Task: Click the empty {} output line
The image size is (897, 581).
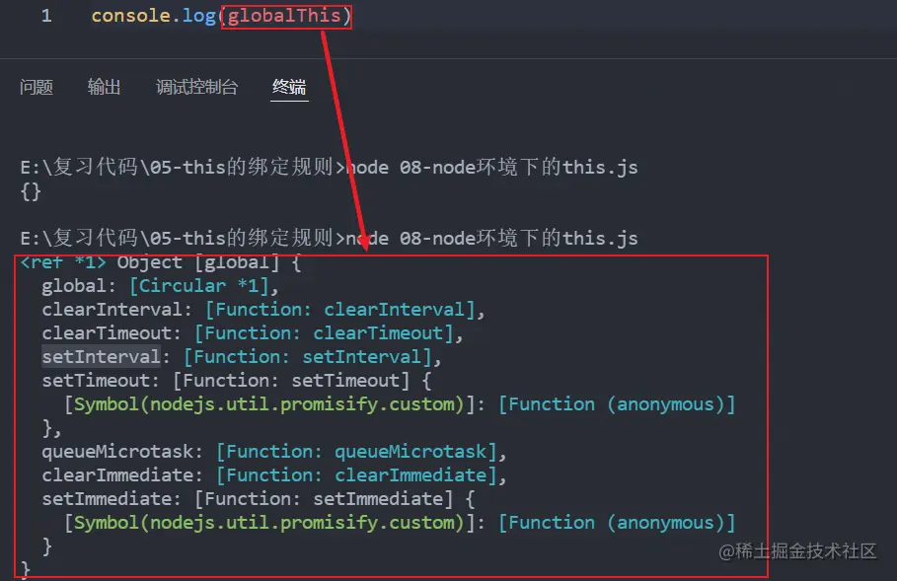Action: (31, 191)
